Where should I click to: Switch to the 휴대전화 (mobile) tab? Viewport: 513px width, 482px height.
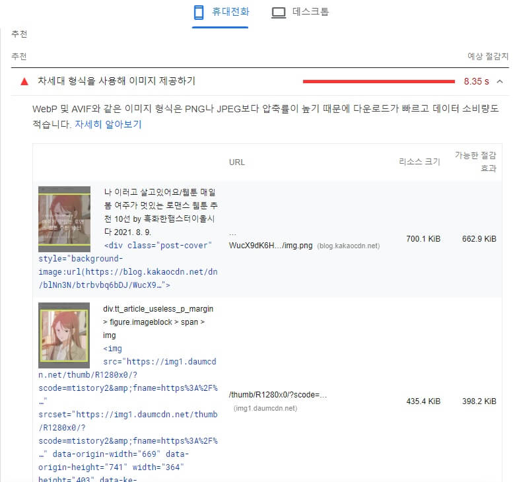click(x=221, y=13)
